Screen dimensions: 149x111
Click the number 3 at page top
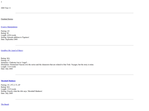tap(1, 2)
